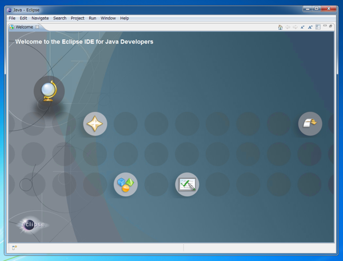The height and width of the screenshot is (261, 343).
Task: Maximize the Eclipse window
Action: click(x=317, y=9)
